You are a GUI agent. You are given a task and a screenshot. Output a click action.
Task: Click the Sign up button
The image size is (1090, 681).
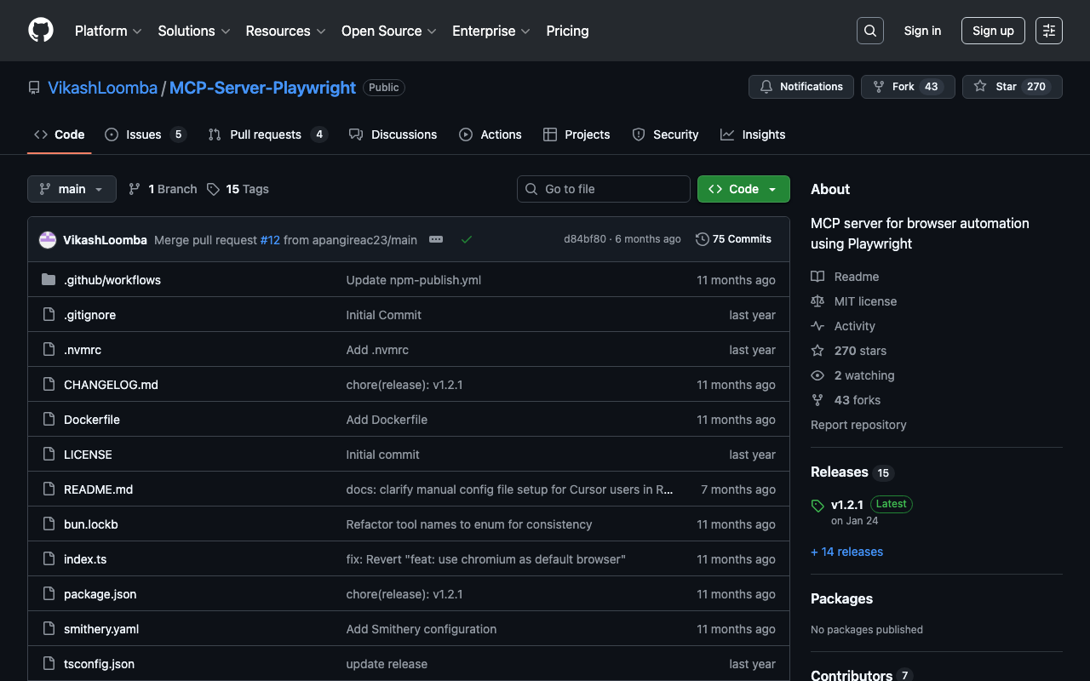click(x=992, y=31)
